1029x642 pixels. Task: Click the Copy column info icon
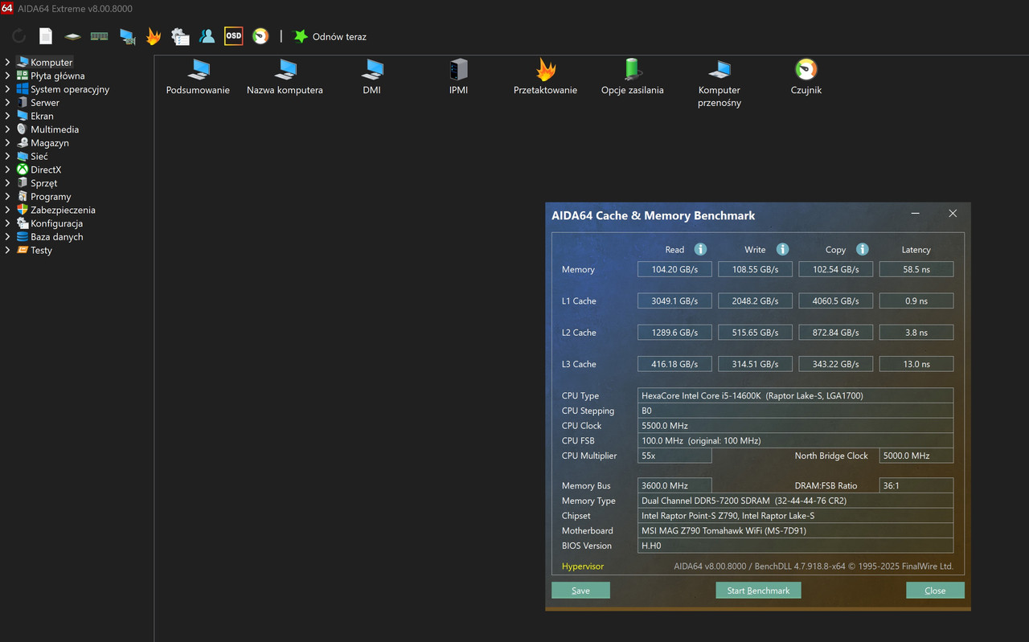pyautogui.click(x=862, y=249)
